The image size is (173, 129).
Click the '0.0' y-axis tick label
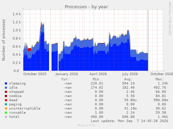(16, 71)
